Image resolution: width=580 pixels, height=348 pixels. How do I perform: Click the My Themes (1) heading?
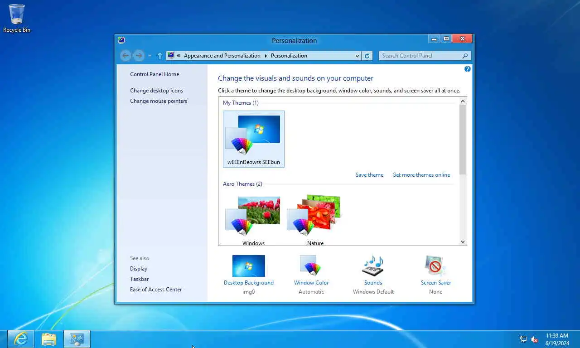click(241, 103)
